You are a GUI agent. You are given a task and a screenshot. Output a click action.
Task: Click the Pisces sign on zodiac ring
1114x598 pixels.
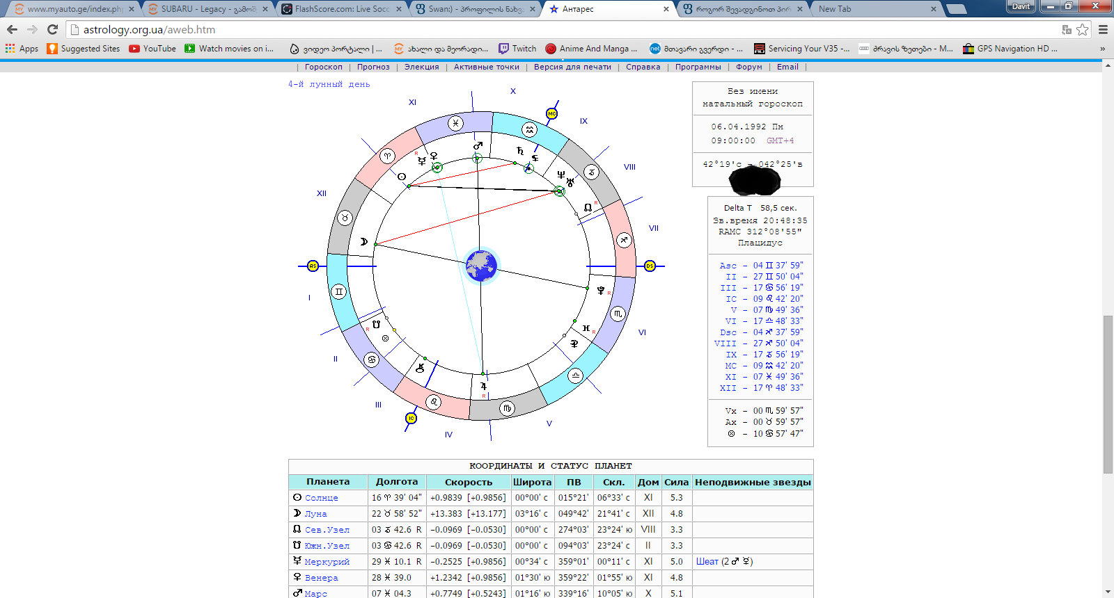455,124
